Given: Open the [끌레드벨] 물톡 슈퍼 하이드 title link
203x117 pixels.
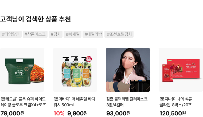Looking at the screenshot, I should (23, 102).
